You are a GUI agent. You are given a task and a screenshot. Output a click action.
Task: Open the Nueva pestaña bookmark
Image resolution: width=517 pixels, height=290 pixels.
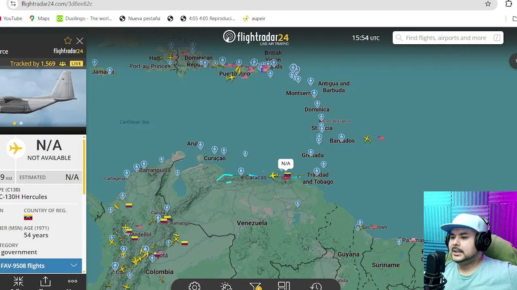pos(140,19)
